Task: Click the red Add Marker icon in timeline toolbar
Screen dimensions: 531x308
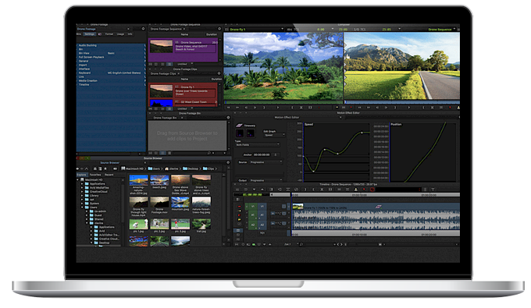Action: pyautogui.click(x=364, y=189)
